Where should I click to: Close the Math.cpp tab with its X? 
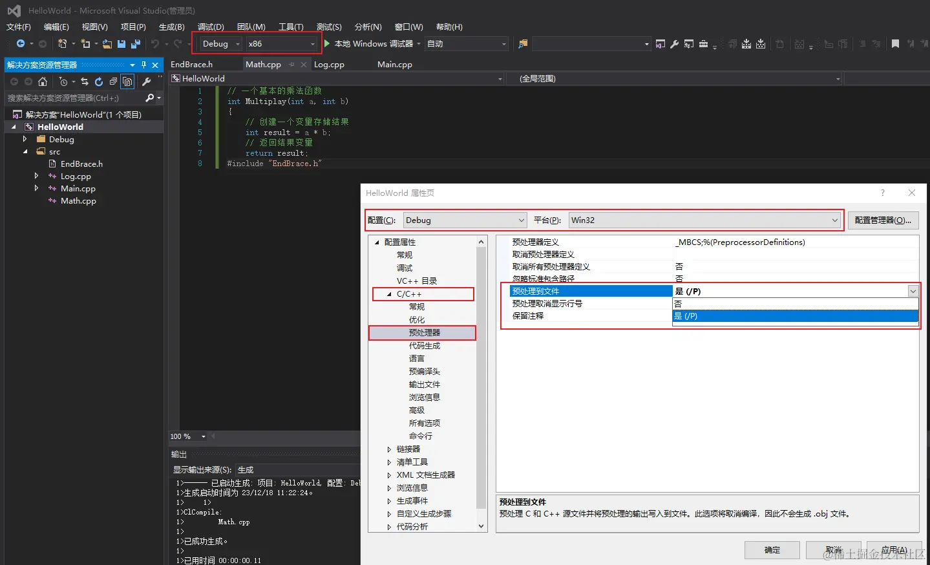click(x=304, y=65)
